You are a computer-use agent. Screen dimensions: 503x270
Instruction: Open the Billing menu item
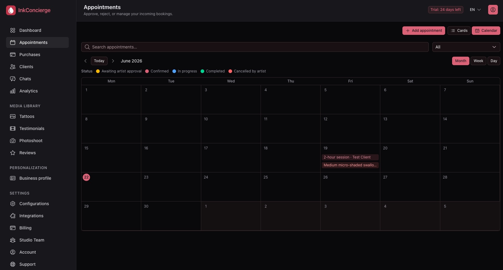(37, 228)
